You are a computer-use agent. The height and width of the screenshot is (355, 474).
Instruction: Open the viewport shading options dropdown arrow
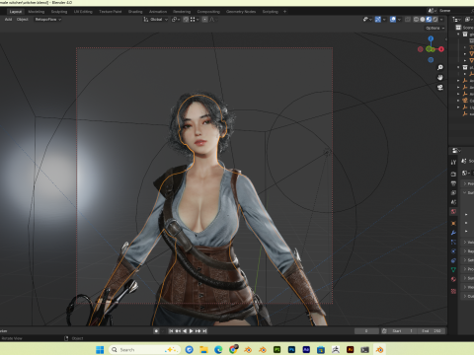tap(441, 20)
